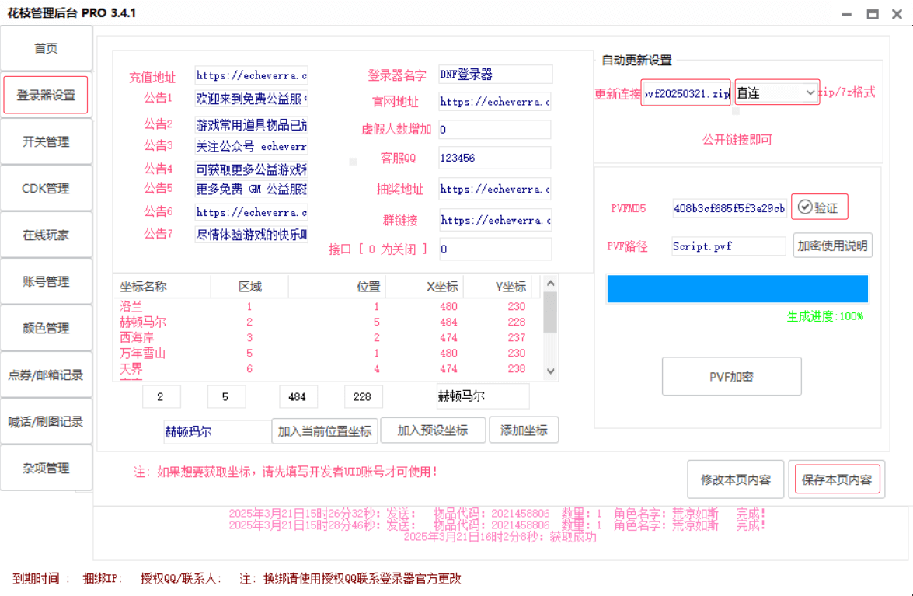913x596 pixels.
Task: Focus the 充值地址 text field
Action: 251,75
